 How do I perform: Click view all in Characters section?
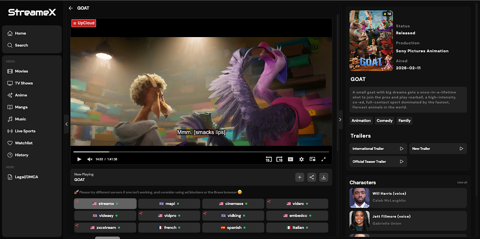tap(462, 182)
